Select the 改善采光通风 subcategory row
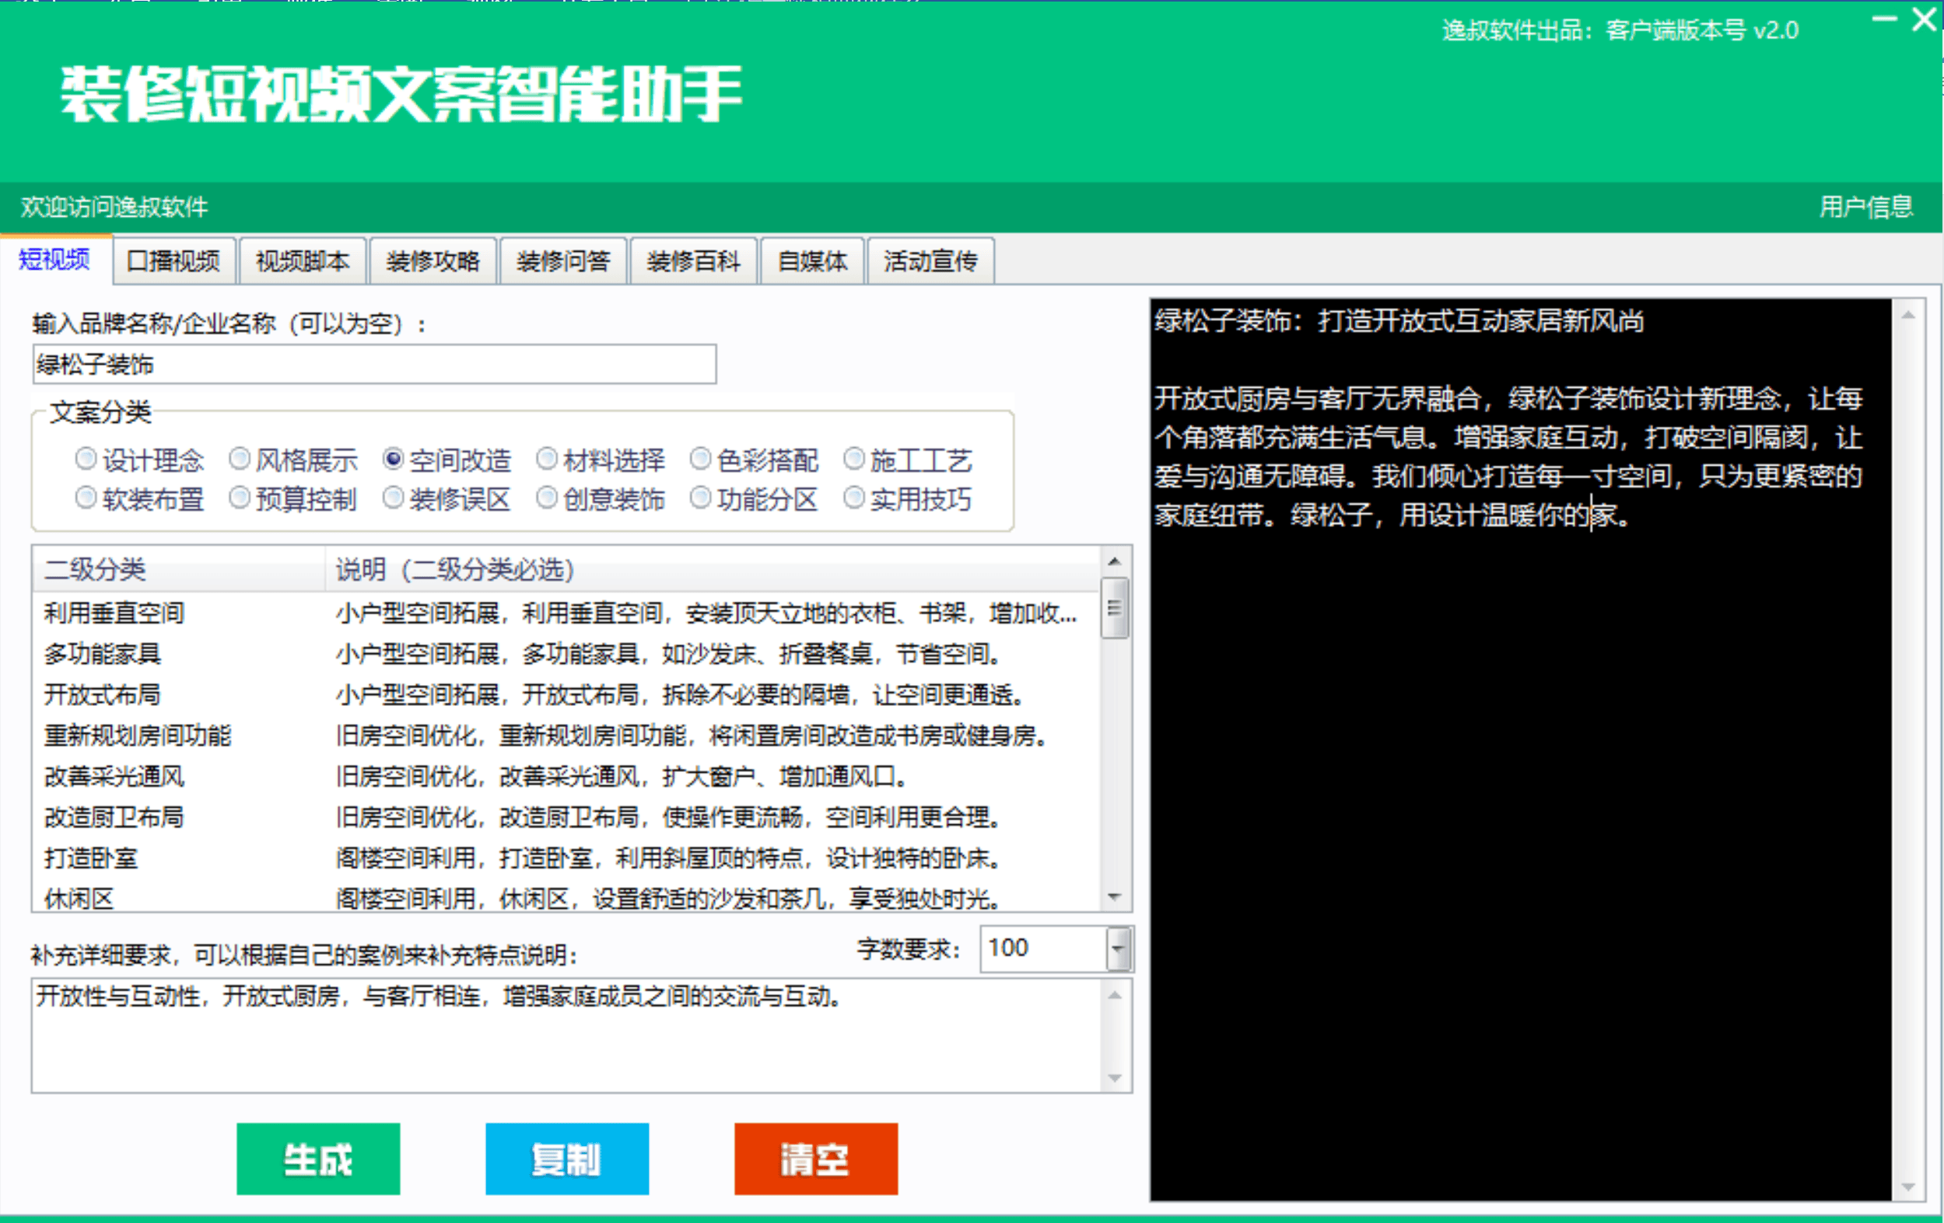Screen dimensions: 1944x1223 coord(114,776)
